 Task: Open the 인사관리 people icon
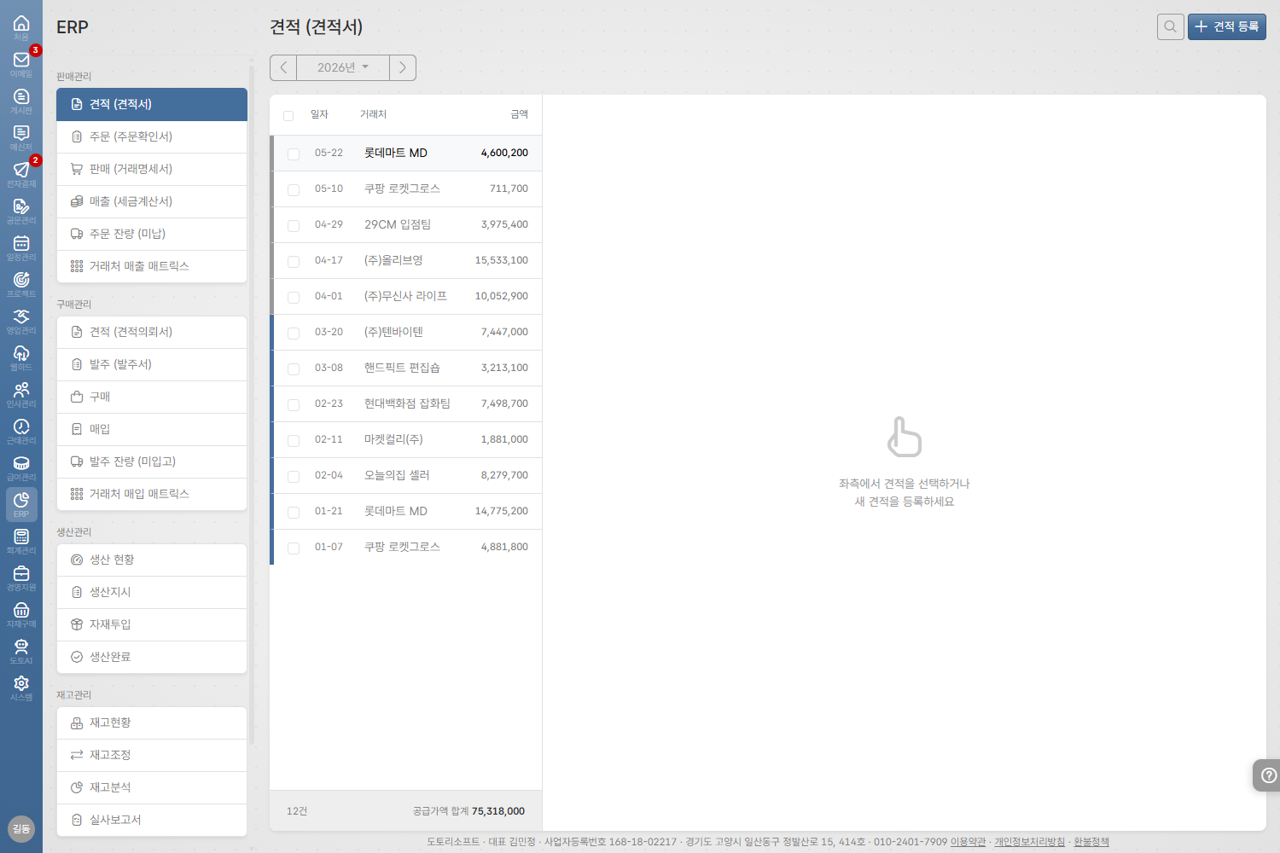[x=21, y=394]
